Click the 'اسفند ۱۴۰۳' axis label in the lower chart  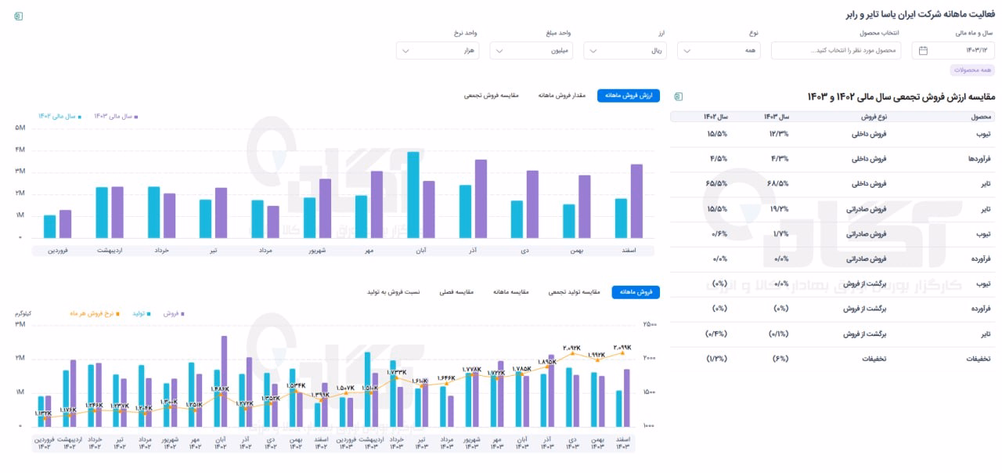623,443
